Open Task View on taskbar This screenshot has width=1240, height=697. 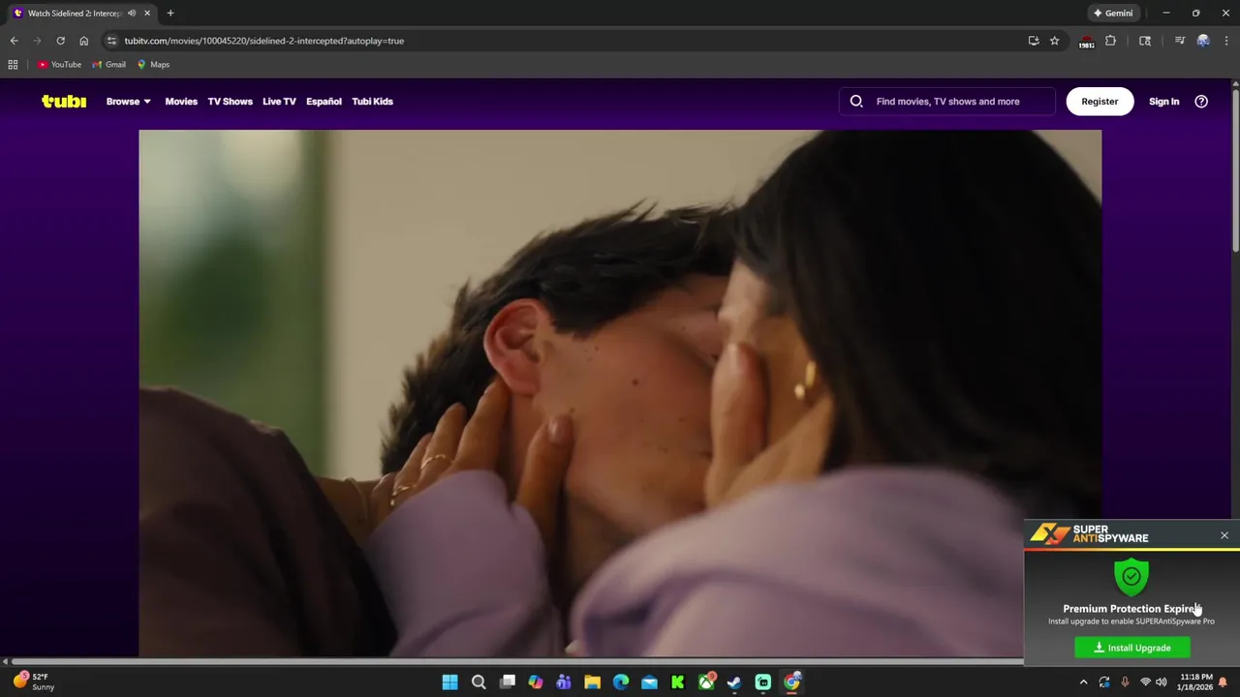tap(507, 682)
